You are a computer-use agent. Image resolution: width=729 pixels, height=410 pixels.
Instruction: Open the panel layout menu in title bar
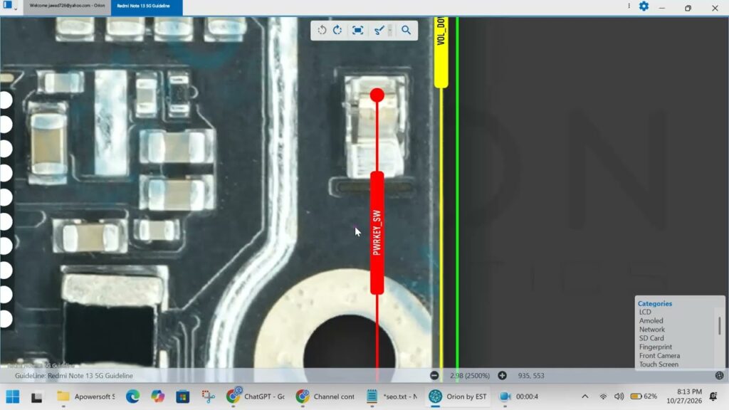[x=9, y=6]
